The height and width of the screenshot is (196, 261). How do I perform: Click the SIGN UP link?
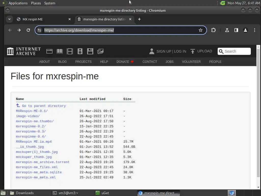click(x=164, y=51)
